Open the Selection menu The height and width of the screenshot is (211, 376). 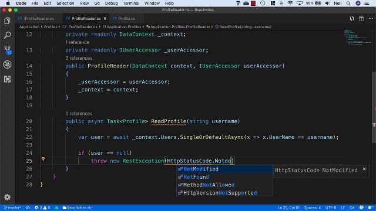[x=65, y=3]
